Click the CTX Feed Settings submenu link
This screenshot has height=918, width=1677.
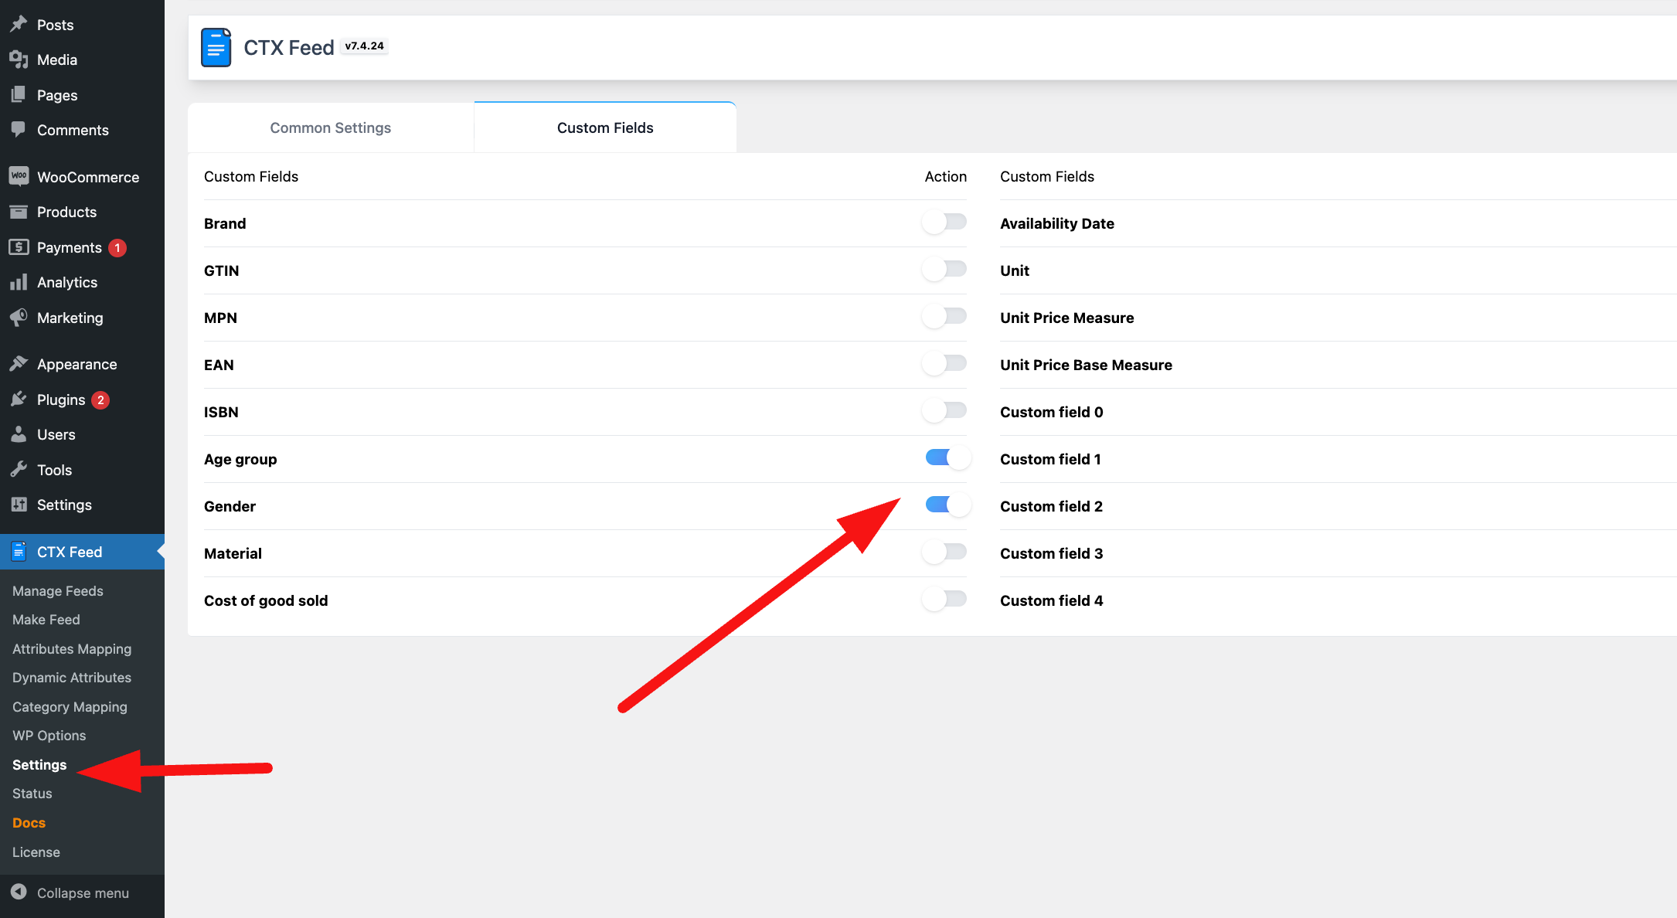point(39,765)
